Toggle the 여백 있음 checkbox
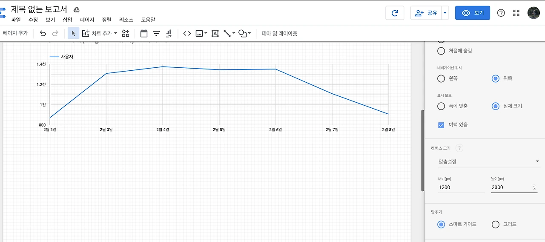The height and width of the screenshot is (242, 545). click(441, 125)
